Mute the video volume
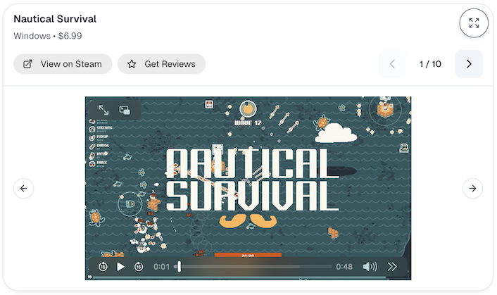 tap(370, 267)
